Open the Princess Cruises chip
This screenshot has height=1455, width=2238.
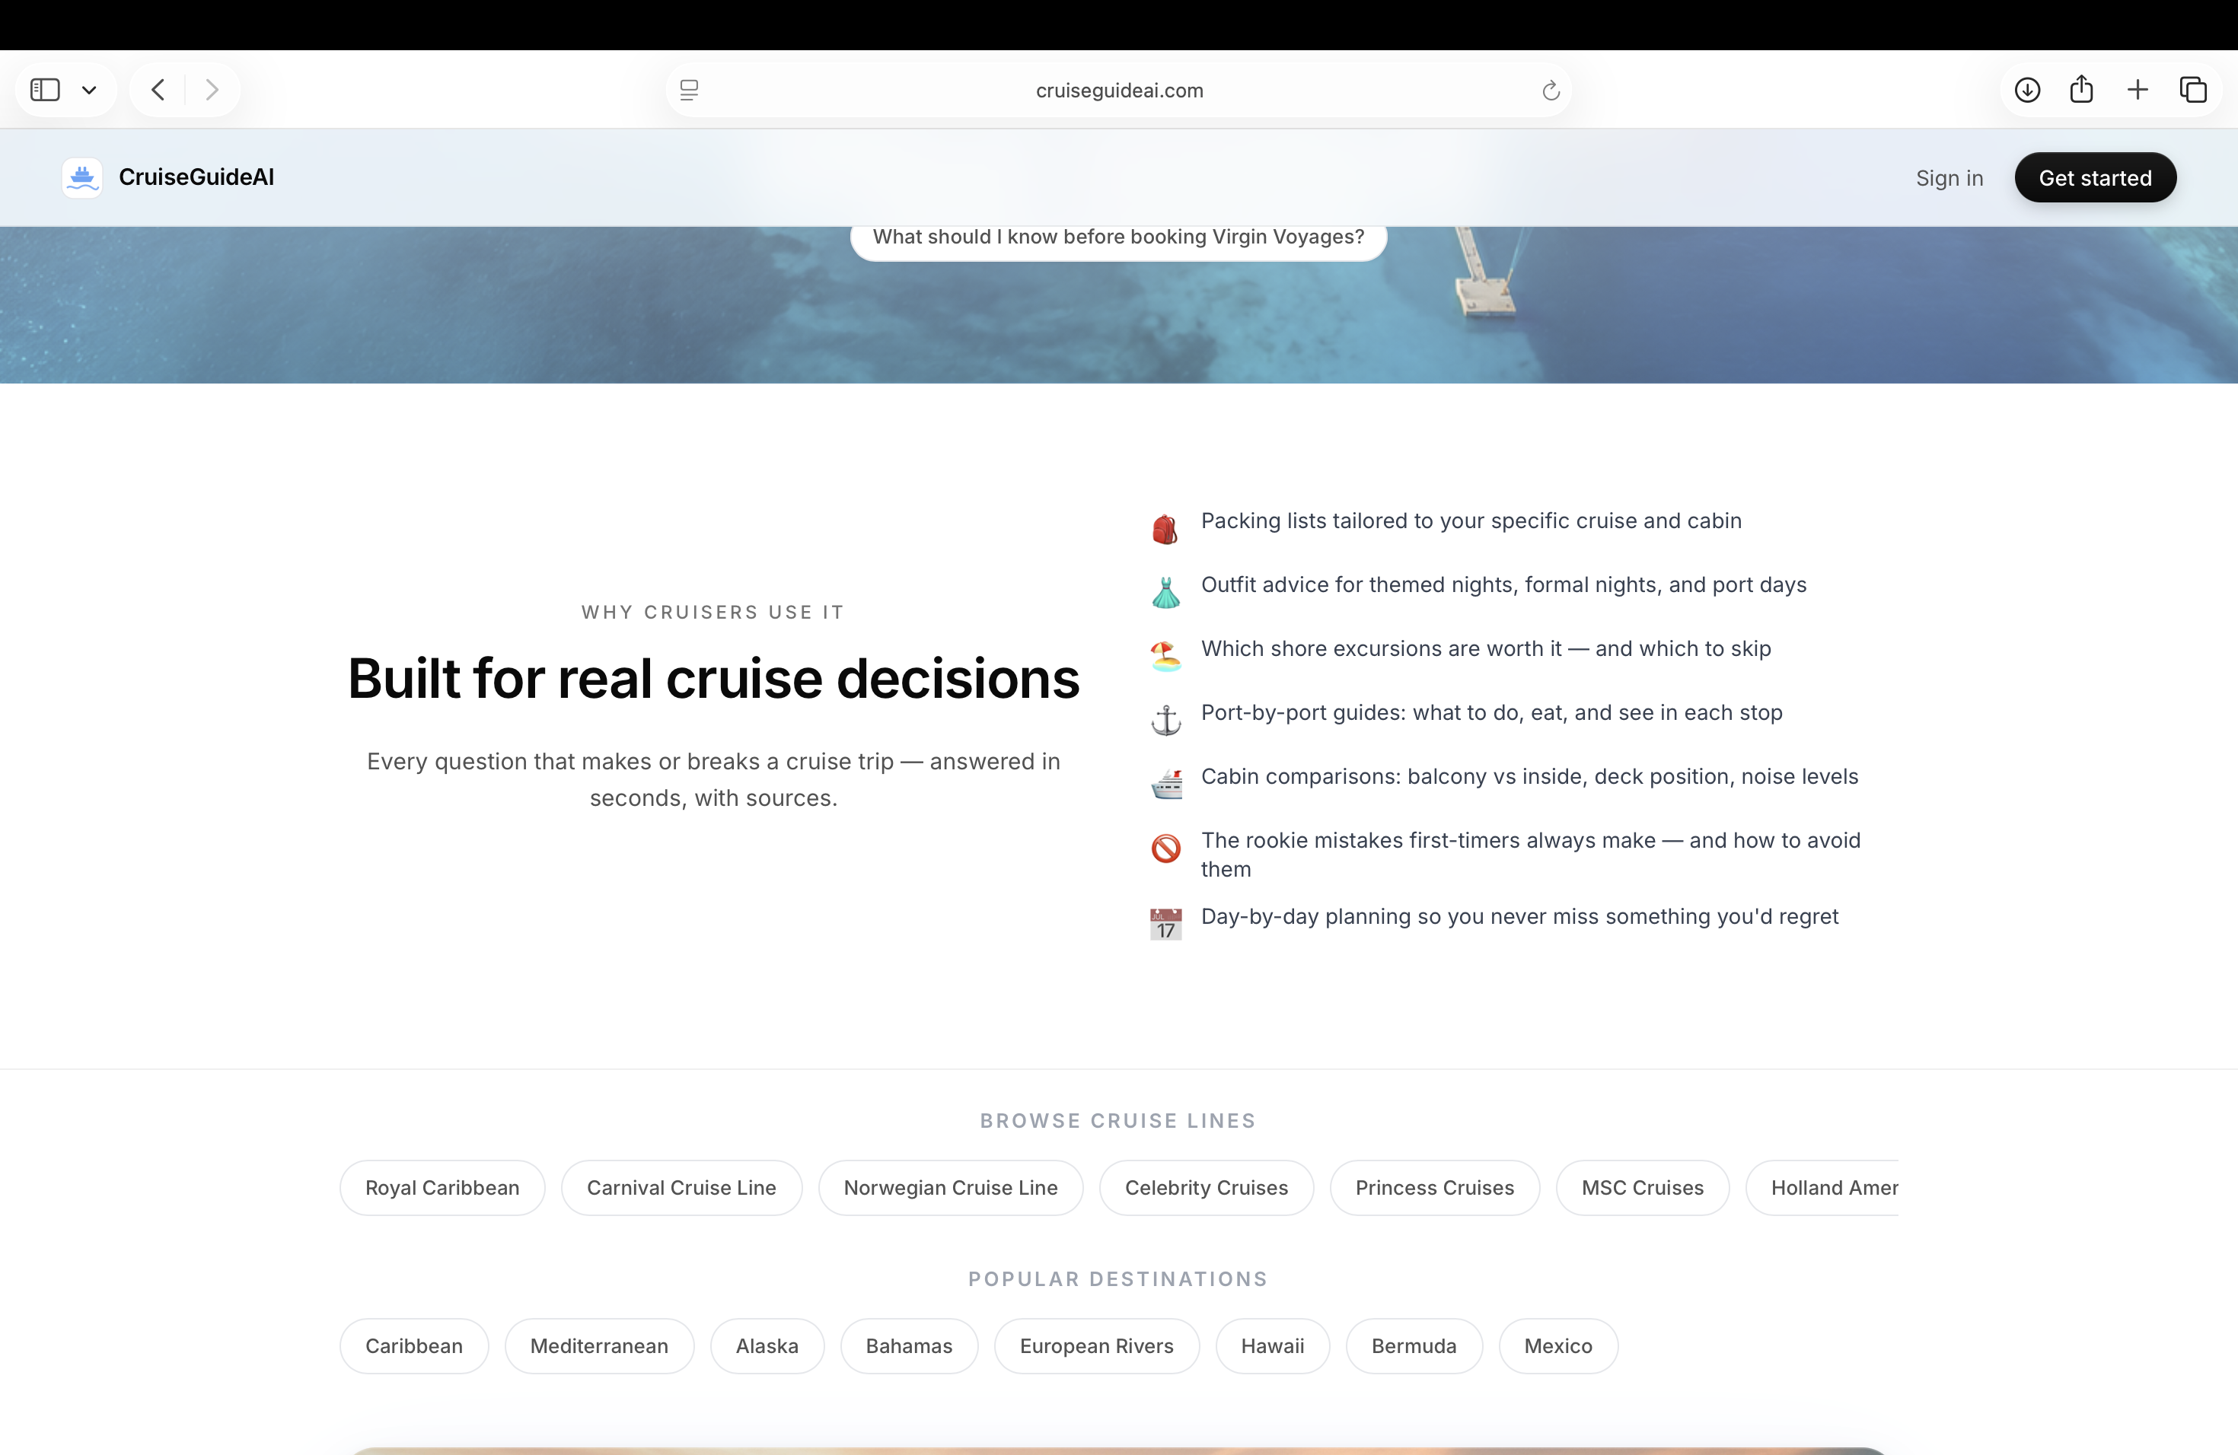coord(1435,1188)
